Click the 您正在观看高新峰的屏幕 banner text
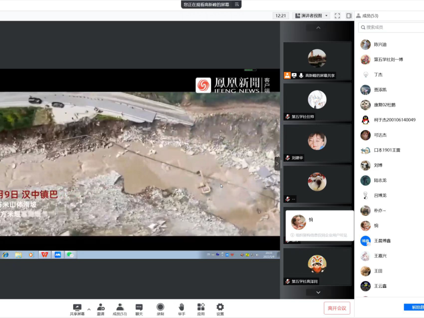The height and width of the screenshot is (318, 424). pos(206,5)
